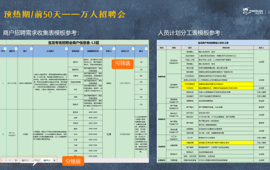270x170 pixels.
Task: Select the contact name cell 杜甫
Action: tap(109, 134)
